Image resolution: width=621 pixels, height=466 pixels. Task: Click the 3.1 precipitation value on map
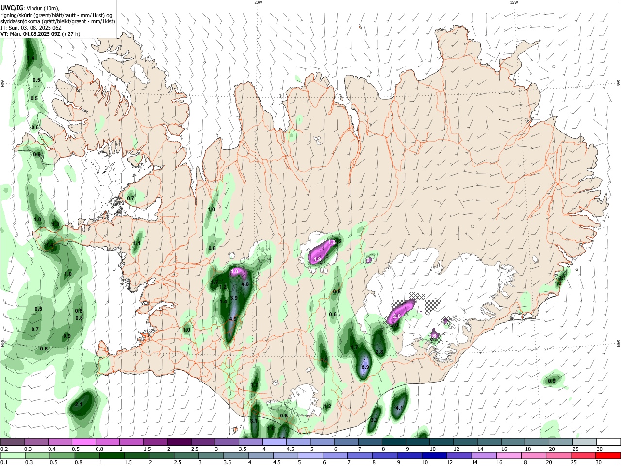coord(254,421)
